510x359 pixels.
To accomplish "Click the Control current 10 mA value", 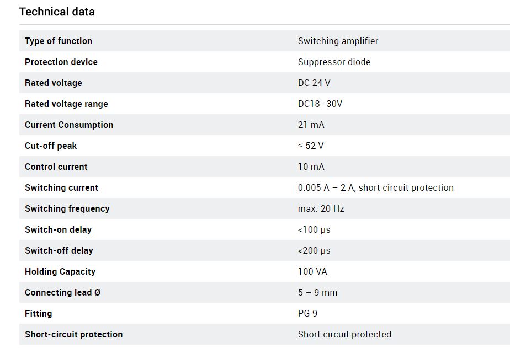I will coord(311,167).
